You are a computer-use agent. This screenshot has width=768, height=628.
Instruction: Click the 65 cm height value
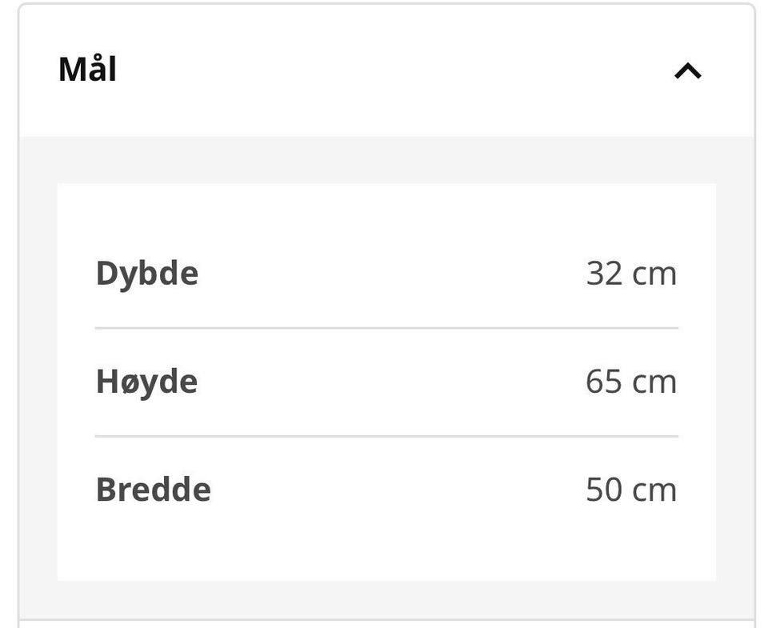(x=631, y=382)
